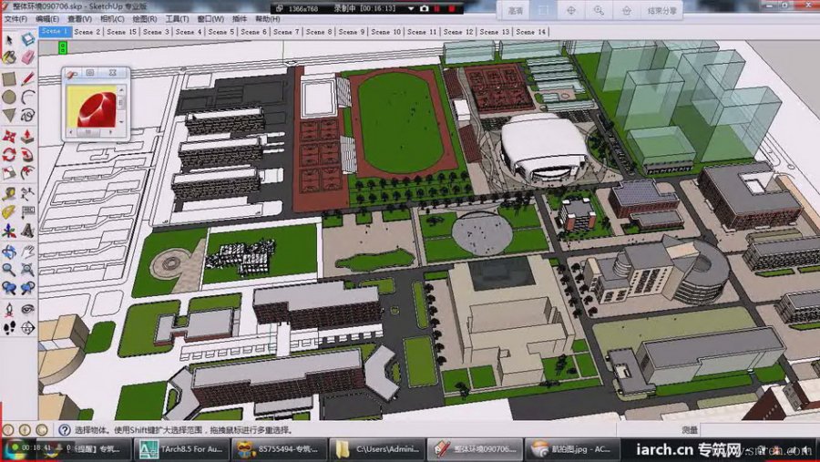Select the Zoom Extents tool
Viewport: 820px width, 462px height.
(x=27, y=270)
